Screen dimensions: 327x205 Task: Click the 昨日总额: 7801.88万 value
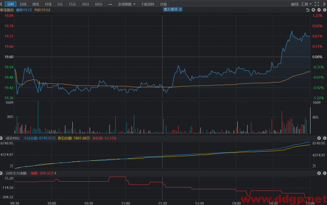coord(74,138)
